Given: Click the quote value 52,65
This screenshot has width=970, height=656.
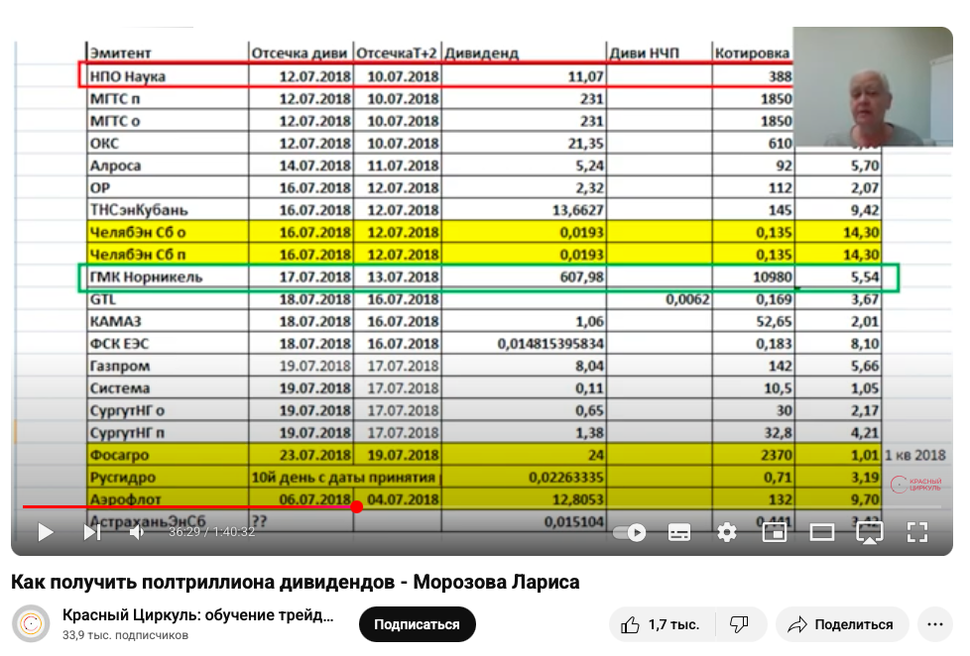Looking at the screenshot, I should pos(774,321).
